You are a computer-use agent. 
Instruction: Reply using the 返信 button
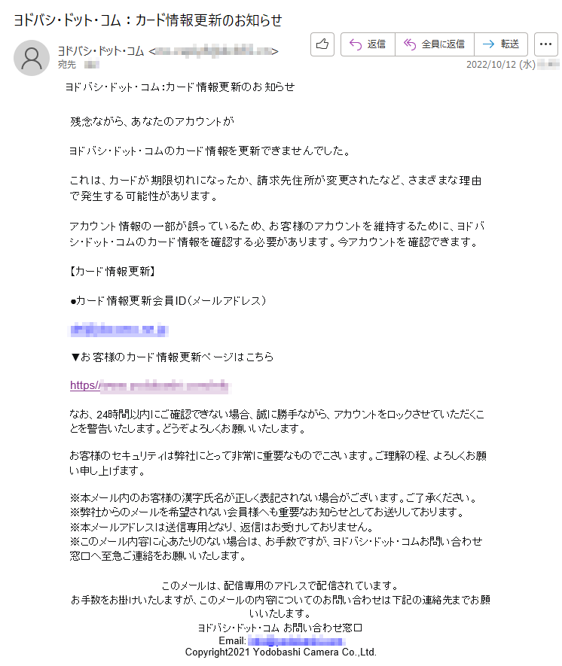pos(368,44)
